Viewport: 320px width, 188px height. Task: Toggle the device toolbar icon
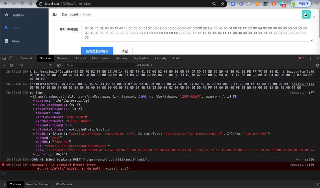pos(11,58)
